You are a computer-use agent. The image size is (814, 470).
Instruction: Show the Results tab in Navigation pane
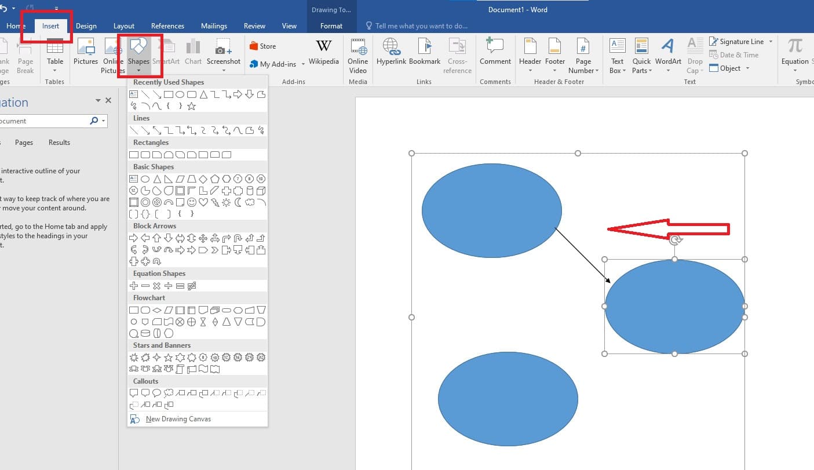point(59,143)
